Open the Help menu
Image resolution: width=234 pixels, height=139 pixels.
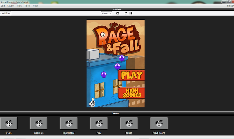[x=35, y=6]
